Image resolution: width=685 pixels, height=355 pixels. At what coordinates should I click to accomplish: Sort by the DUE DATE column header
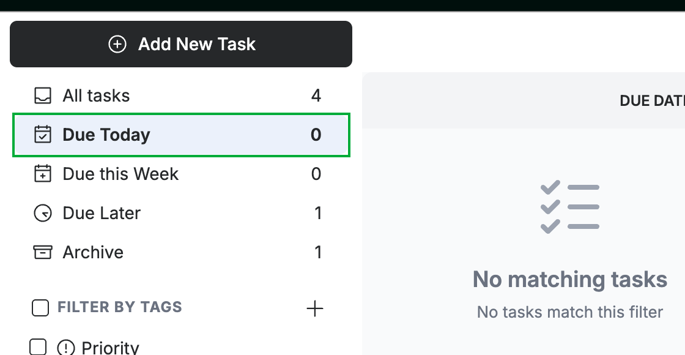(x=652, y=101)
